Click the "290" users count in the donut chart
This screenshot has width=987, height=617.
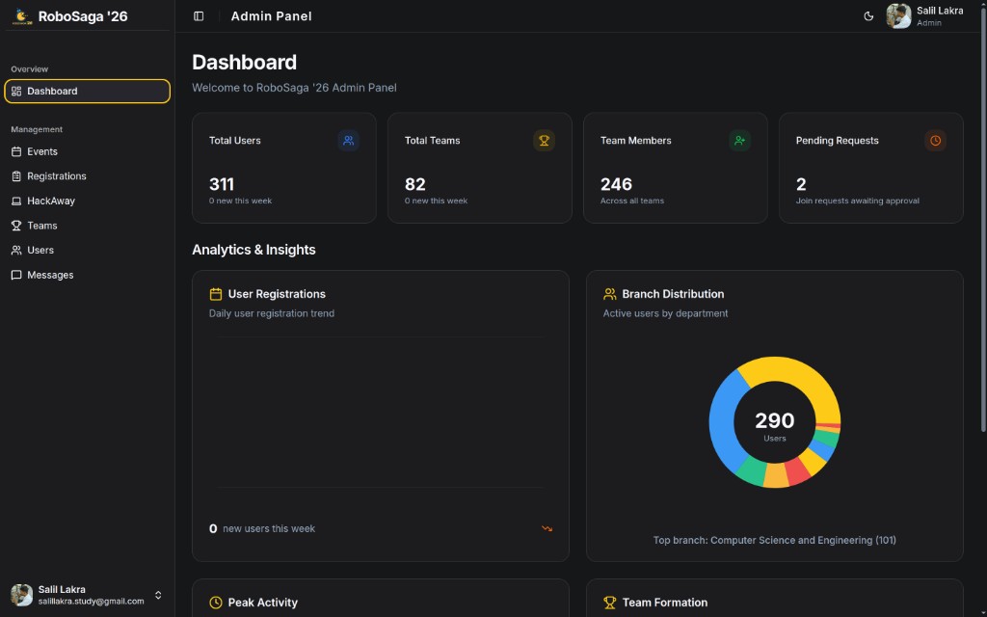(x=775, y=420)
